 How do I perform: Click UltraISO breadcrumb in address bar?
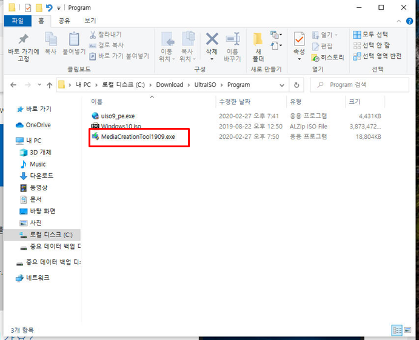click(x=205, y=85)
